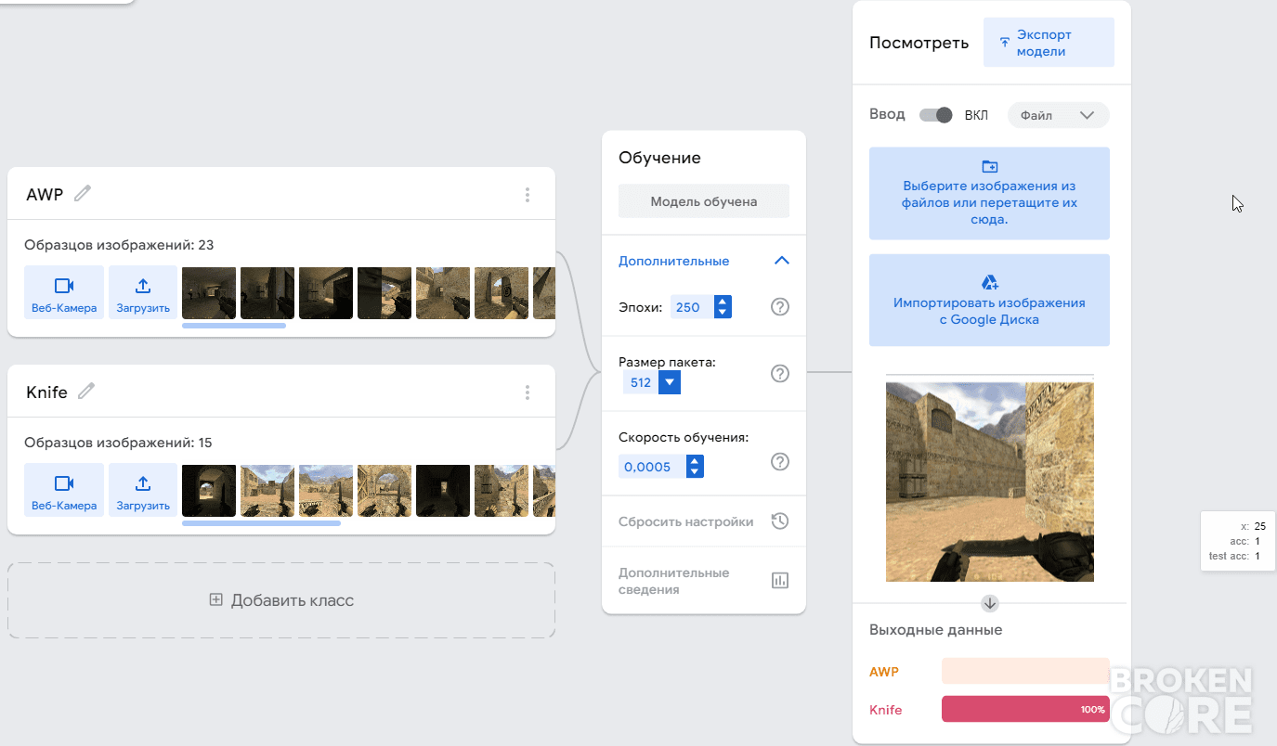
Task: Click the Образцов изображений: 15 label
Action: pyautogui.click(x=118, y=443)
